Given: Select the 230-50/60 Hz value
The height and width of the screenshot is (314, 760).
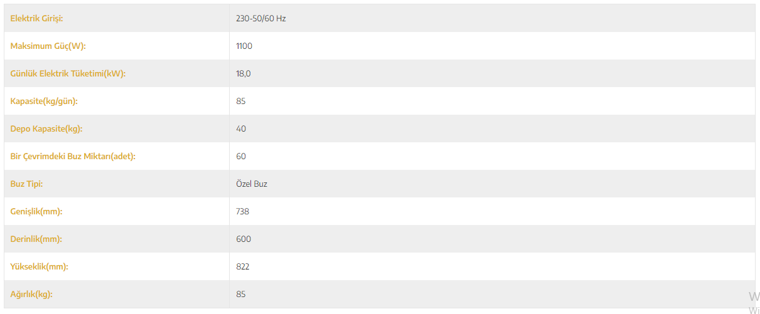Looking at the screenshot, I should 261,19.
